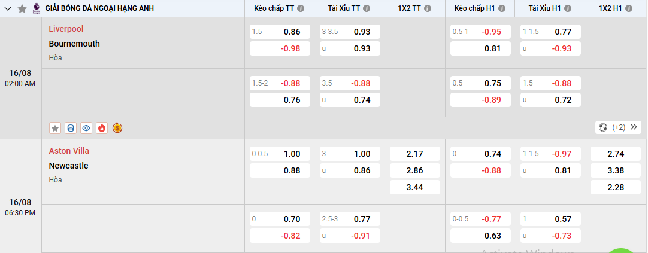Viewport: 648px width, 253px height.
Task: Toggle favorite star for Liverpool vs Bournemouth
Action: (x=55, y=127)
